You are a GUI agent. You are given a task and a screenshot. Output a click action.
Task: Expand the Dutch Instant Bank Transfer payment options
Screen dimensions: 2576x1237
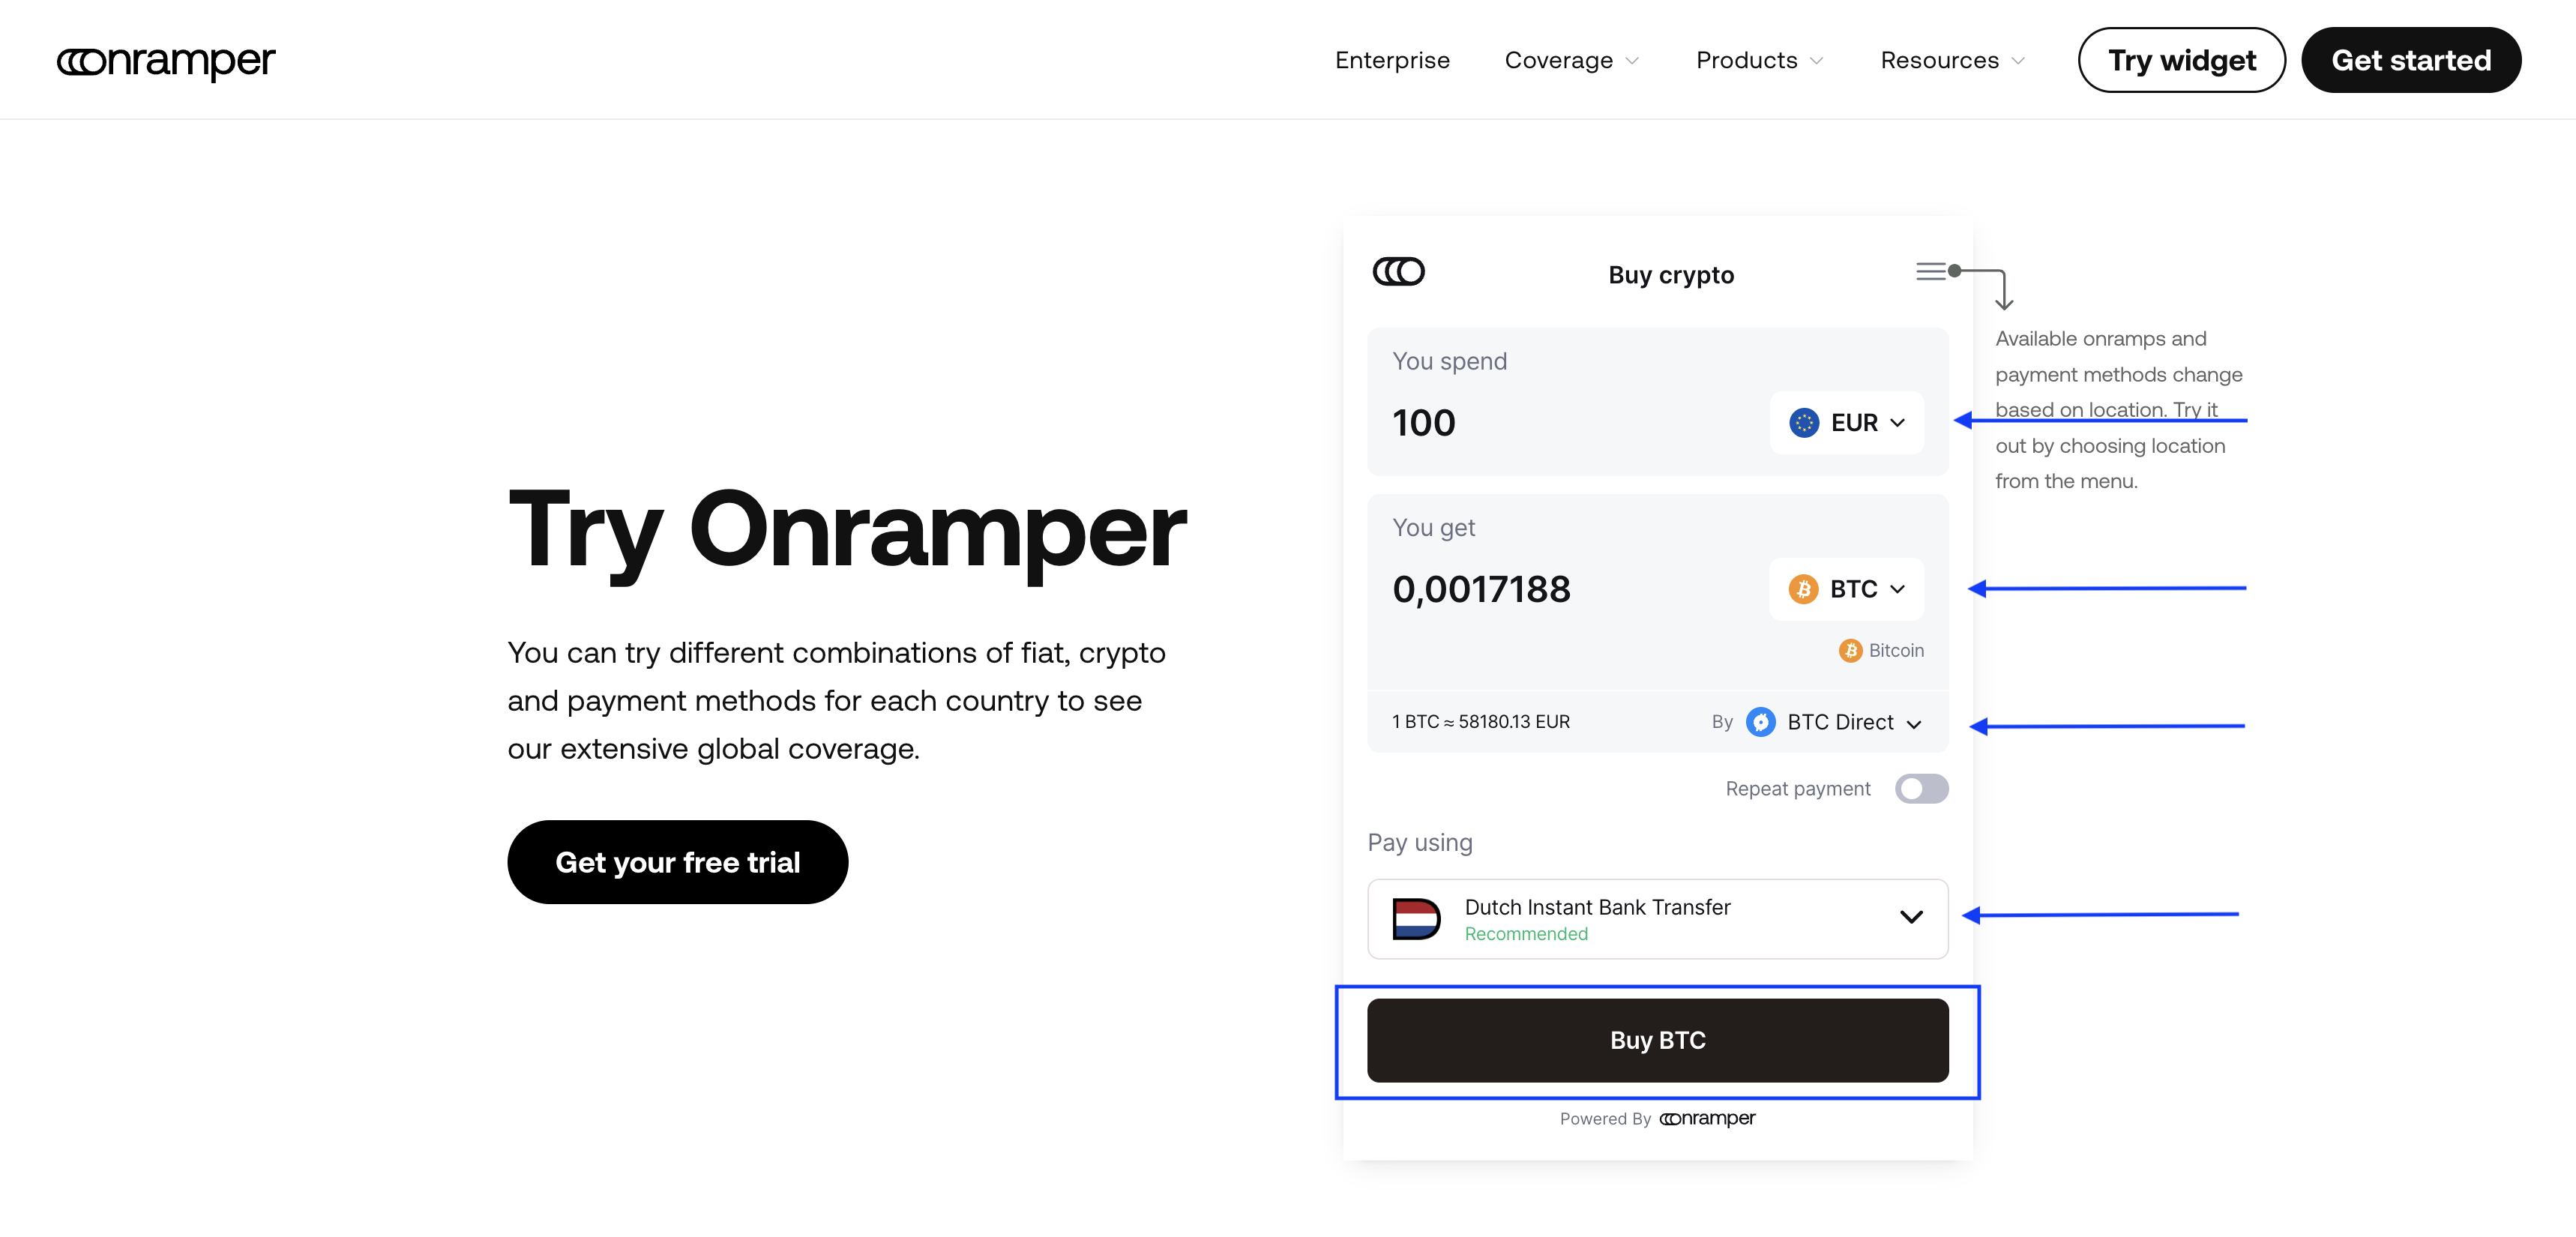(1911, 917)
